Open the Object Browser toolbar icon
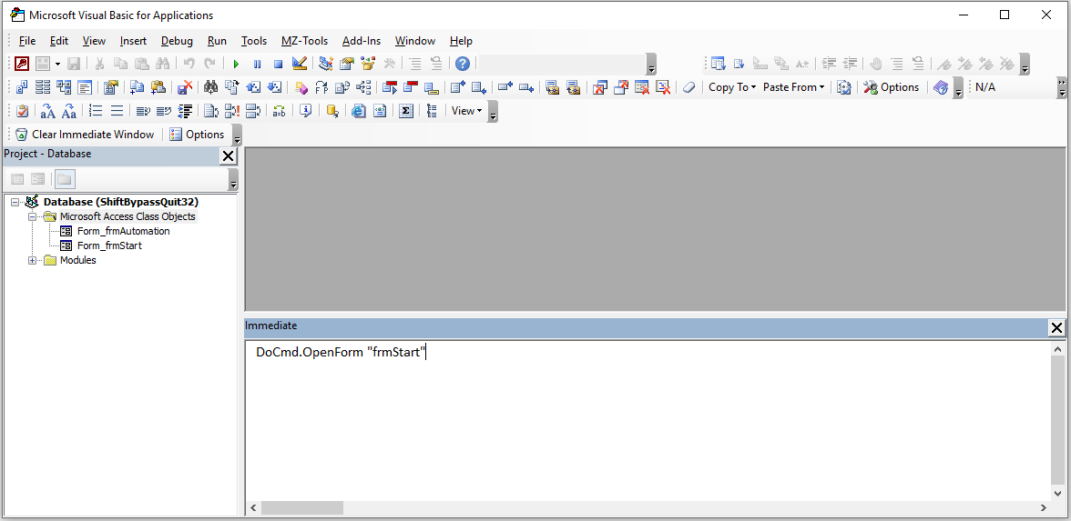Image resolution: width=1071 pixels, height=521 pixels. pos(368,64)
